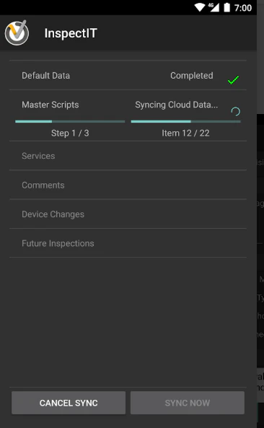Tap the Completed status label
The width and height of the screenshot is (264, 428).
coord(192,76)
